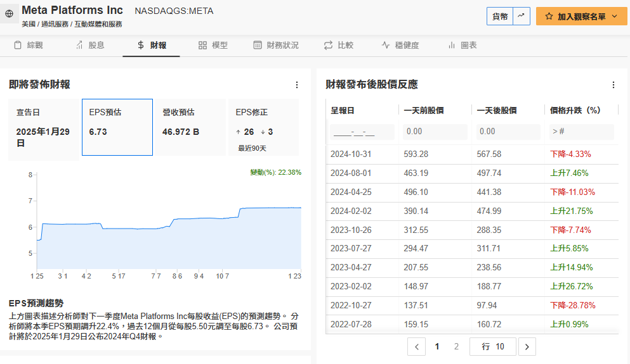Viewport: 630px width, 364px height.
Task: Click the 下降-28.78% cell
Action: tap(572, 306)
